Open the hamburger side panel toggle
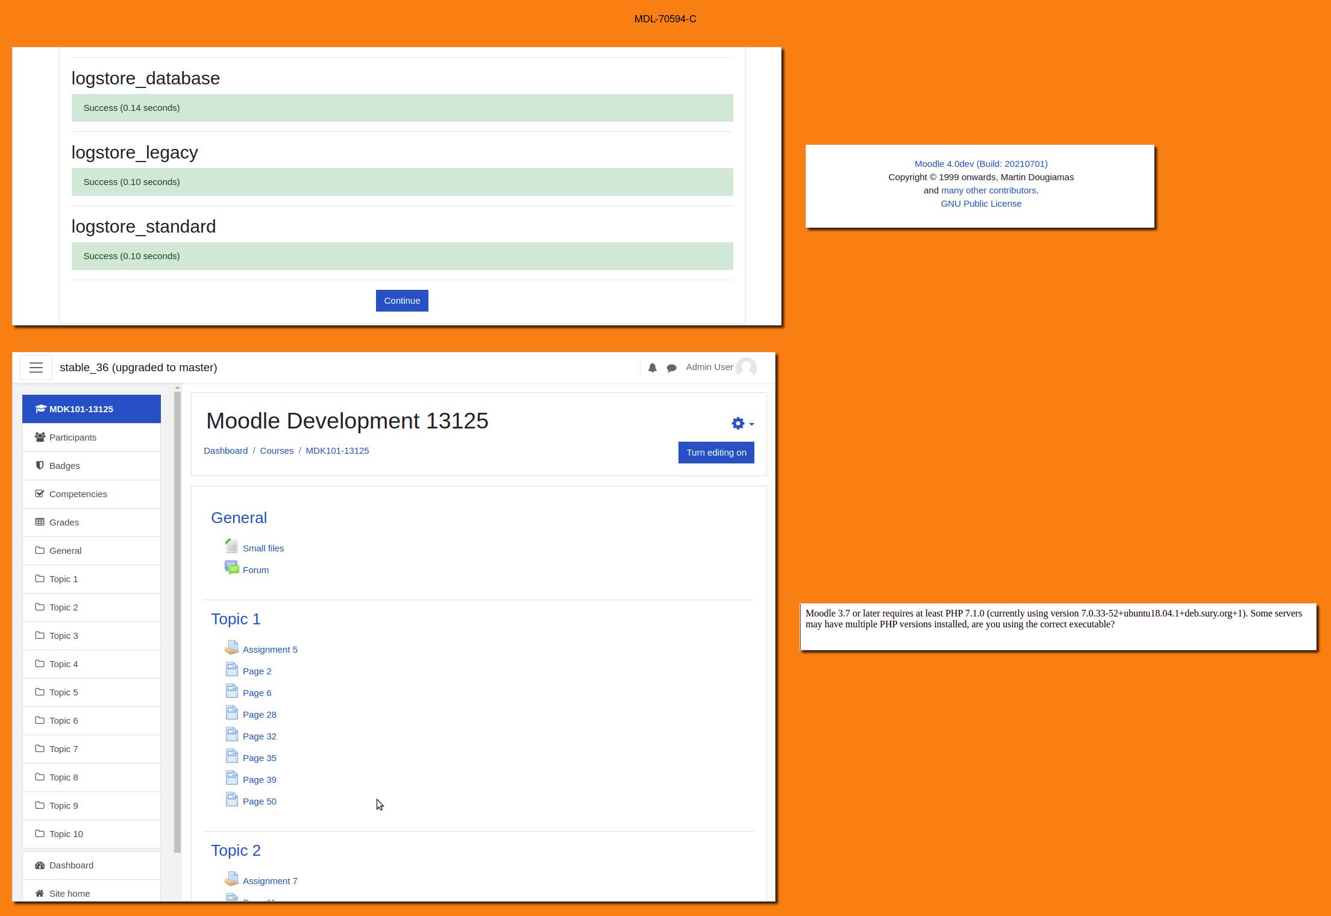 coord(36,368)
